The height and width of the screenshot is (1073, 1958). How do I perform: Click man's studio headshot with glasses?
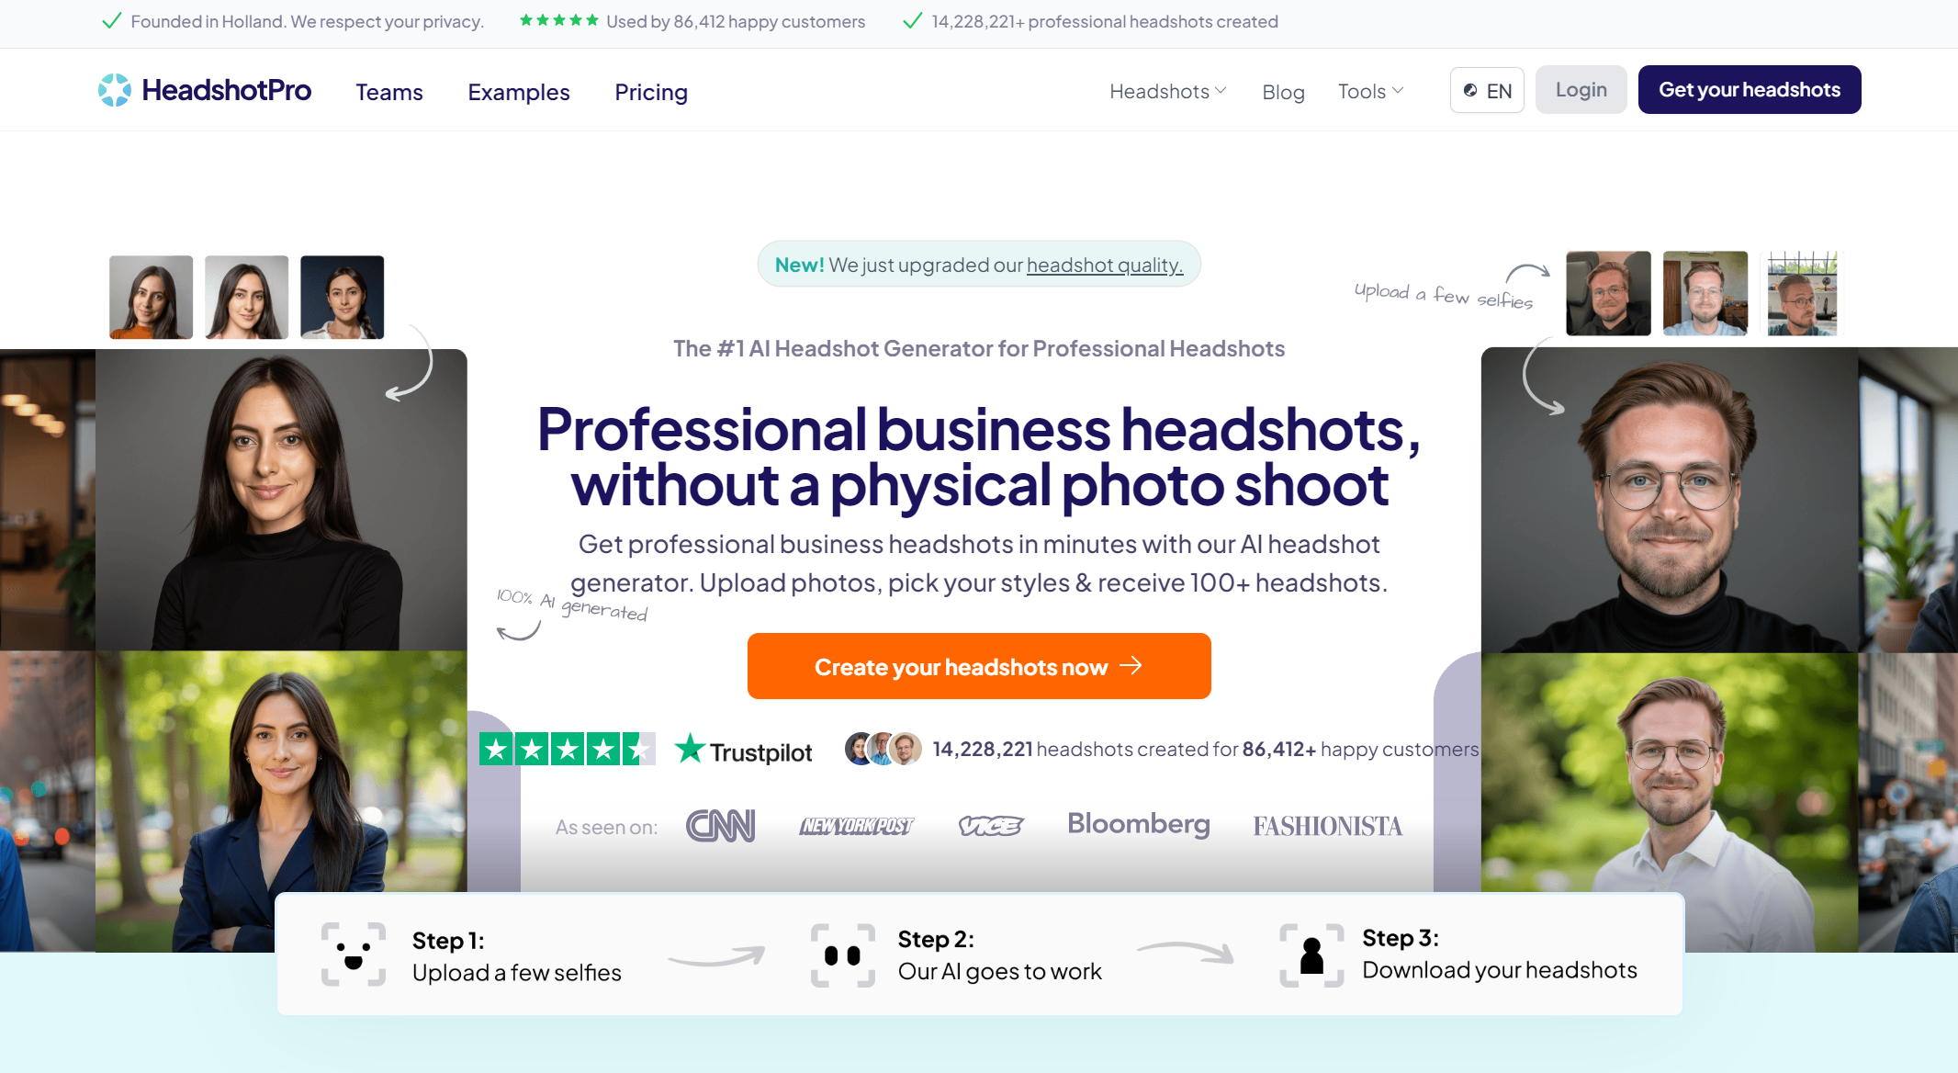(x=1670, y=500)
